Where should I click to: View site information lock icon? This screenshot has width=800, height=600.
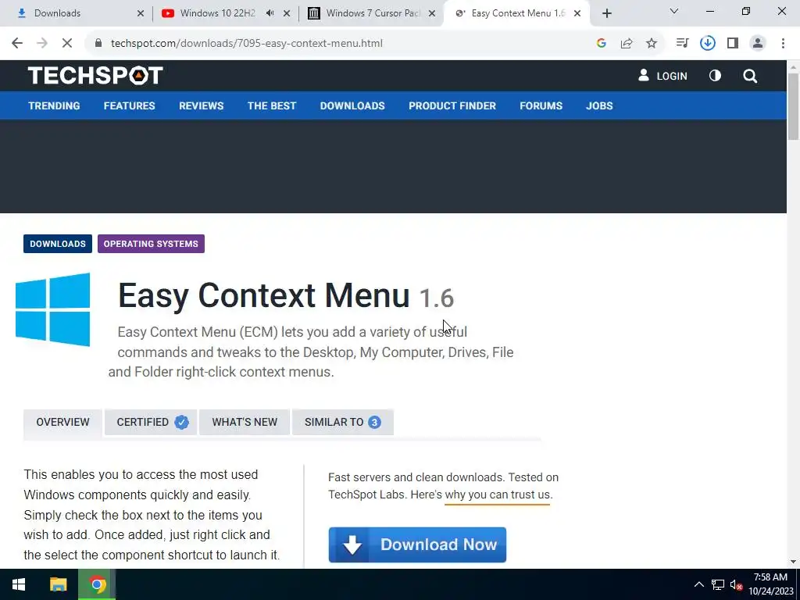98,43
